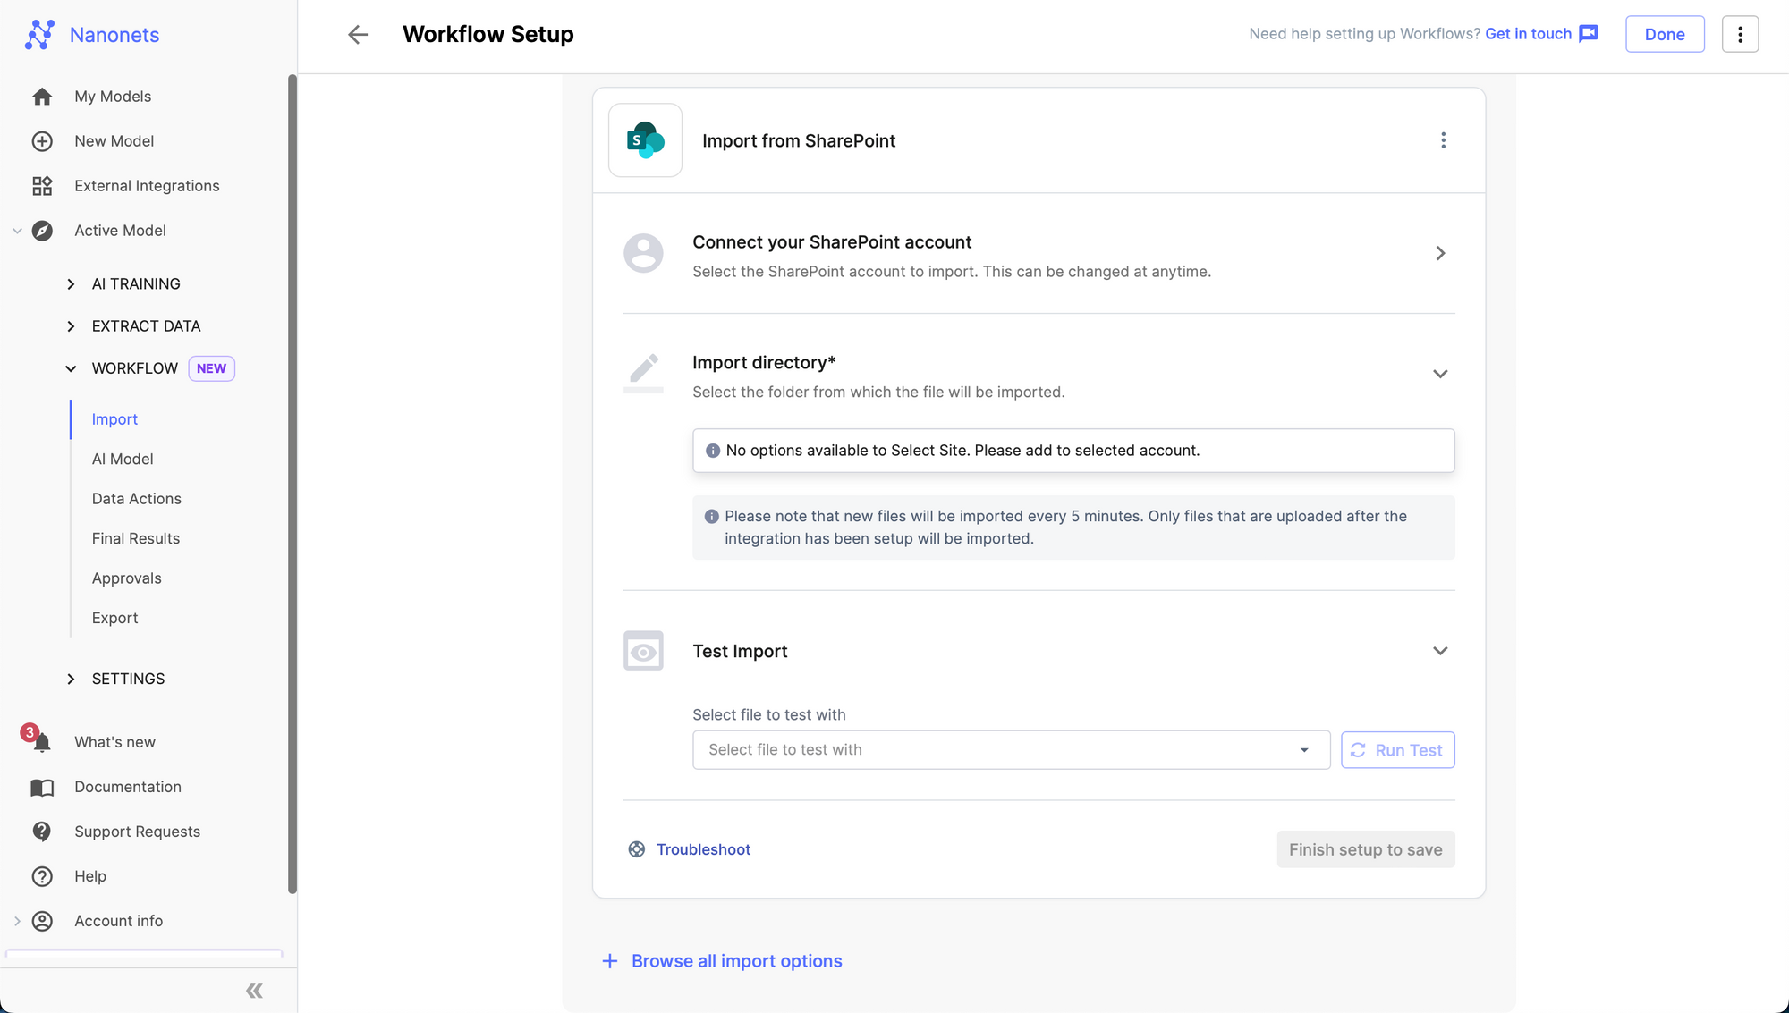Click the Troubleshoot lifebuoy icon

[637, 849]
